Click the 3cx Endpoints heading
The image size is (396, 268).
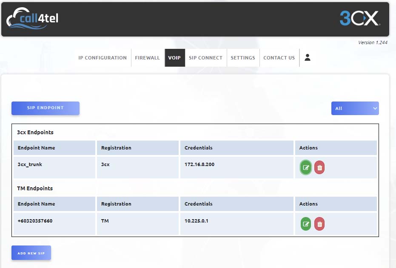click(35, 133)
